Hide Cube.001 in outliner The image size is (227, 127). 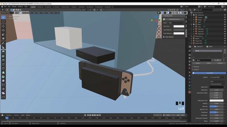(x=225, y=29)
